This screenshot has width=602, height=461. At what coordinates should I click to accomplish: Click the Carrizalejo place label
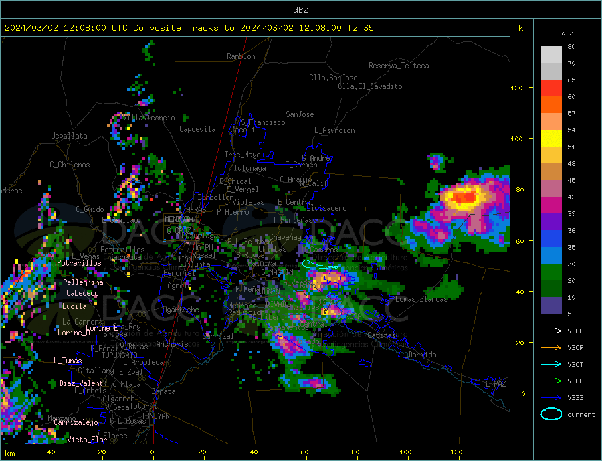tap(76, 423)
